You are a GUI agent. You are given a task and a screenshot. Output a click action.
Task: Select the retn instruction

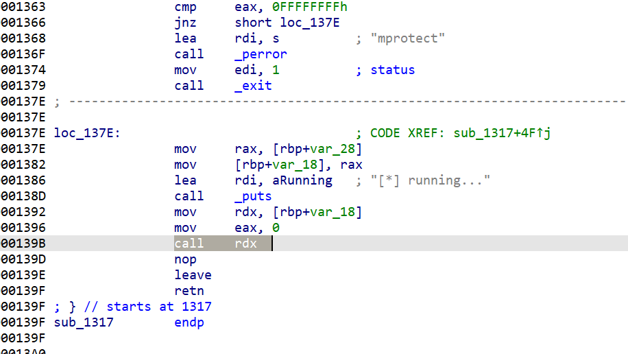pyautogui.click(x=189, y=291)
